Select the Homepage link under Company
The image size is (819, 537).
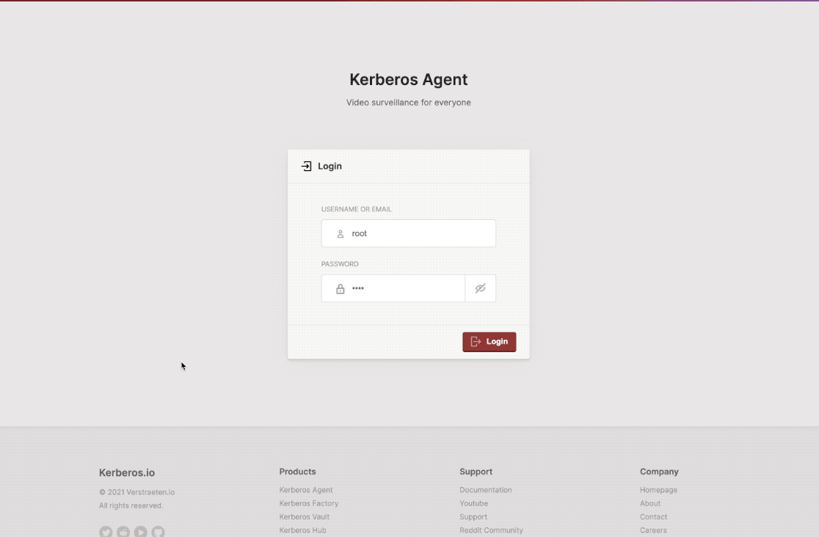point(658,489)
